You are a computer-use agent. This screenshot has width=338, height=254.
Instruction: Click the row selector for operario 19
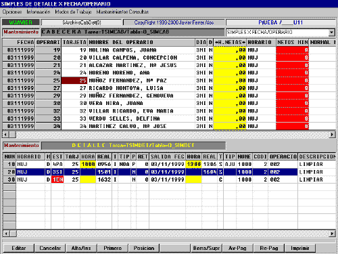pyautogui.click(x=48, y=50)
